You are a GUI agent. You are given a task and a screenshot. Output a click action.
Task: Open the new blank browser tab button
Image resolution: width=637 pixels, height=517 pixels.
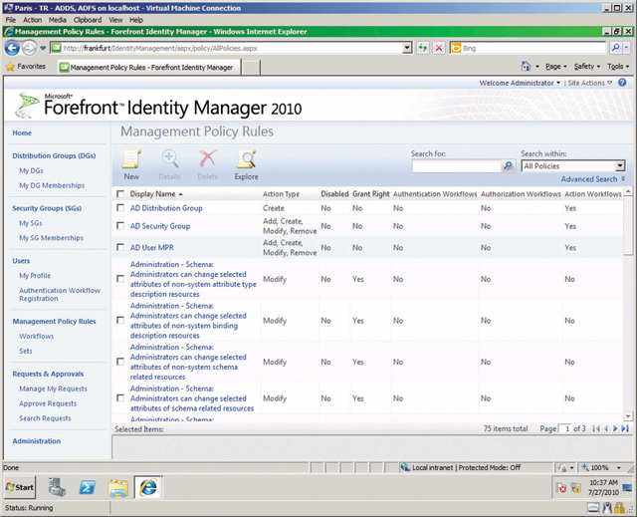click(251, 68)
